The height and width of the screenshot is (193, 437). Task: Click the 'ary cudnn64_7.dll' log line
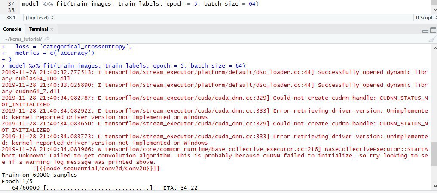[31, 91]
